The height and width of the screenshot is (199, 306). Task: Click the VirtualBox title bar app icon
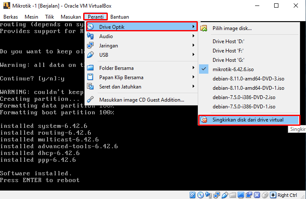point(7,6)
